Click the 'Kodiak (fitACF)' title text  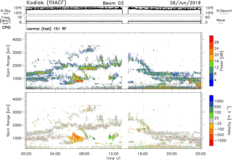pyautogui.click(x=46, y=3)
